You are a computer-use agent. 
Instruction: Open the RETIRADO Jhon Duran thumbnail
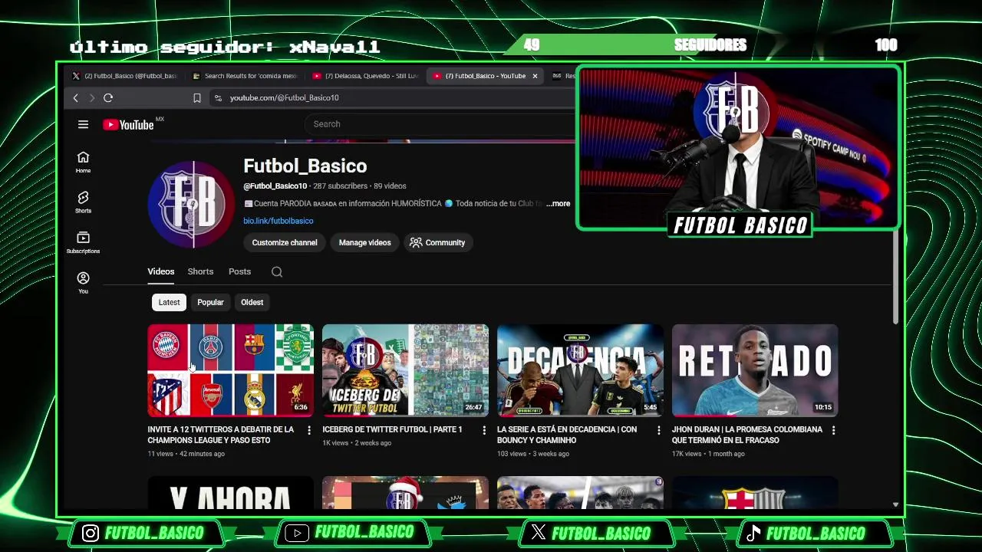pyautogui.click(x=755, y=370)
